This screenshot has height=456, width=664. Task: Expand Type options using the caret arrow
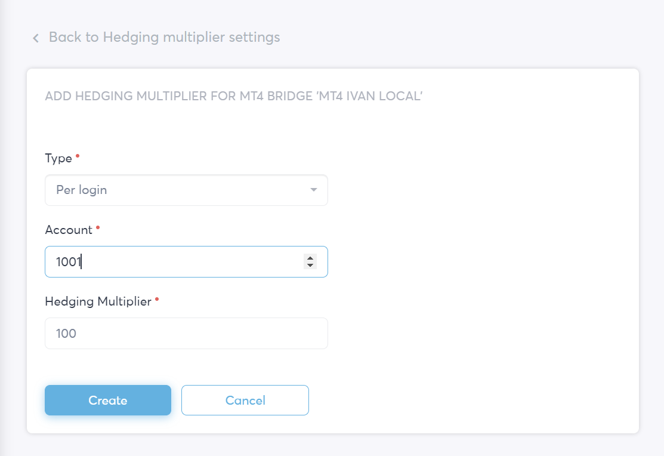(x=313, y=190)
